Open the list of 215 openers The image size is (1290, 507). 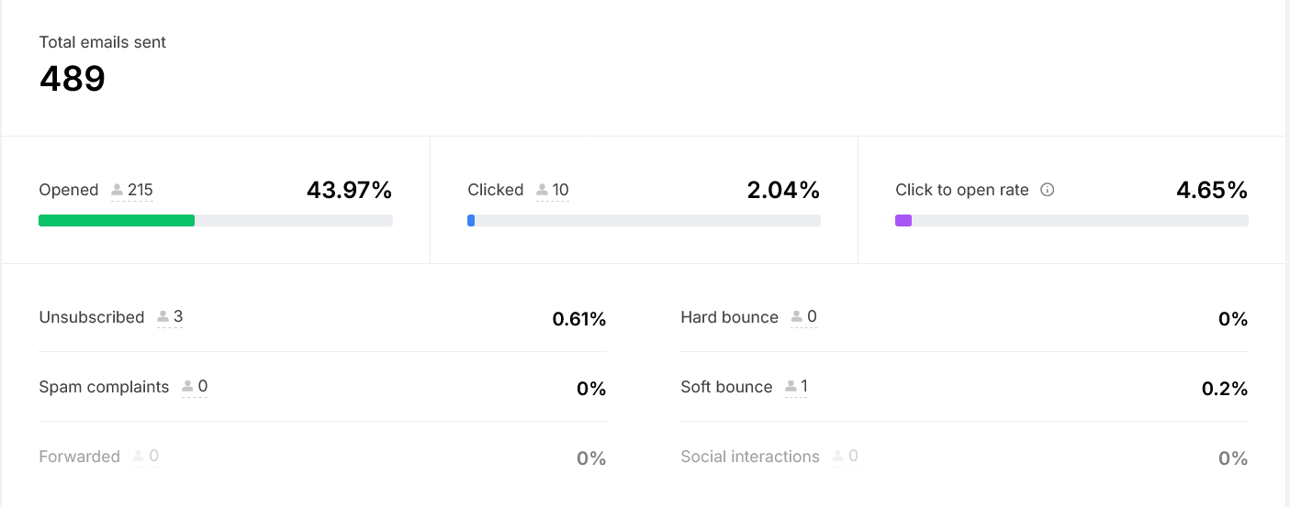(140, 190)
